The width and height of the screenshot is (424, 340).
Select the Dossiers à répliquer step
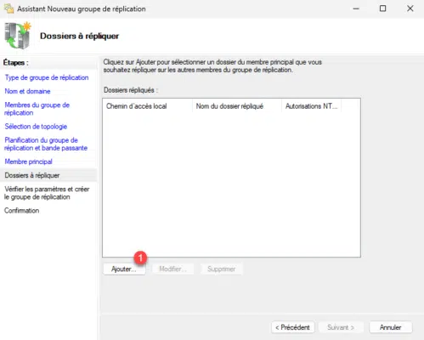point(32,175)
